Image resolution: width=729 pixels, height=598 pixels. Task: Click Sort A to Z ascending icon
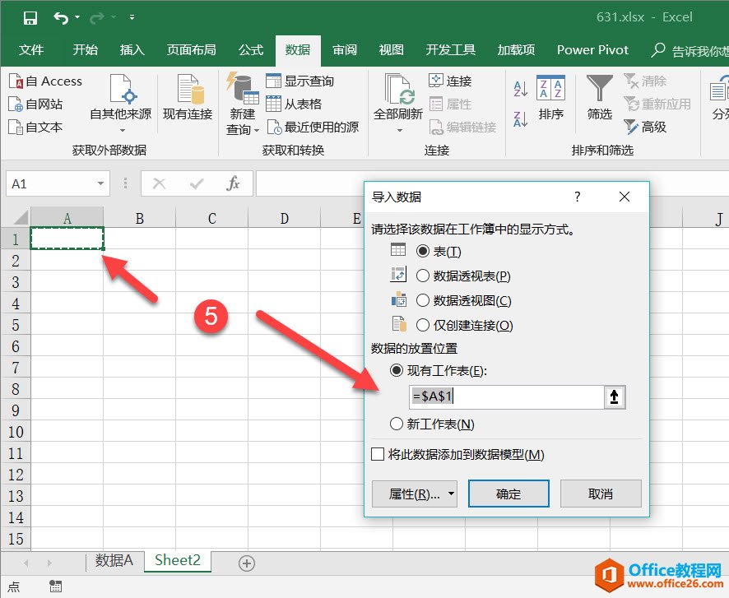(x=520, y=89)
